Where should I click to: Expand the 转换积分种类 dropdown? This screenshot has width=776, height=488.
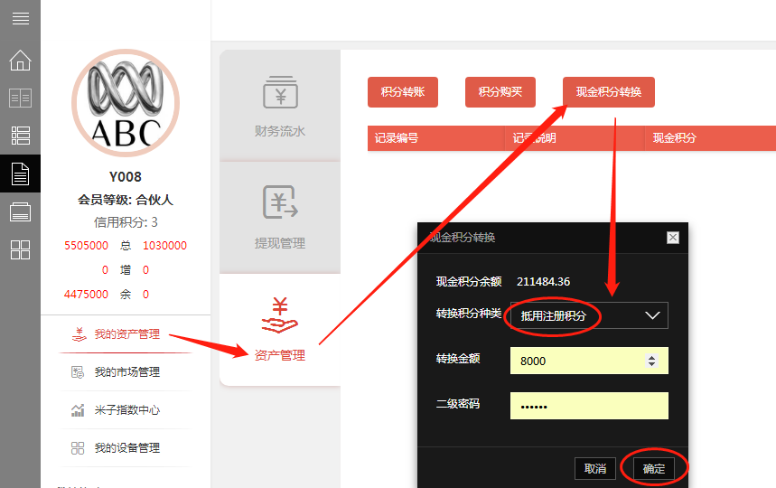click(589, 315)
